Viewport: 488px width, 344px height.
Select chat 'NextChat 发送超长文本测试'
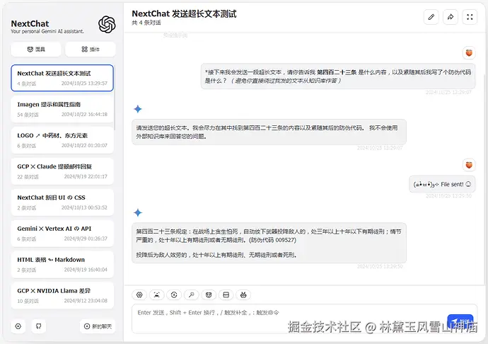tap(62, 78)
